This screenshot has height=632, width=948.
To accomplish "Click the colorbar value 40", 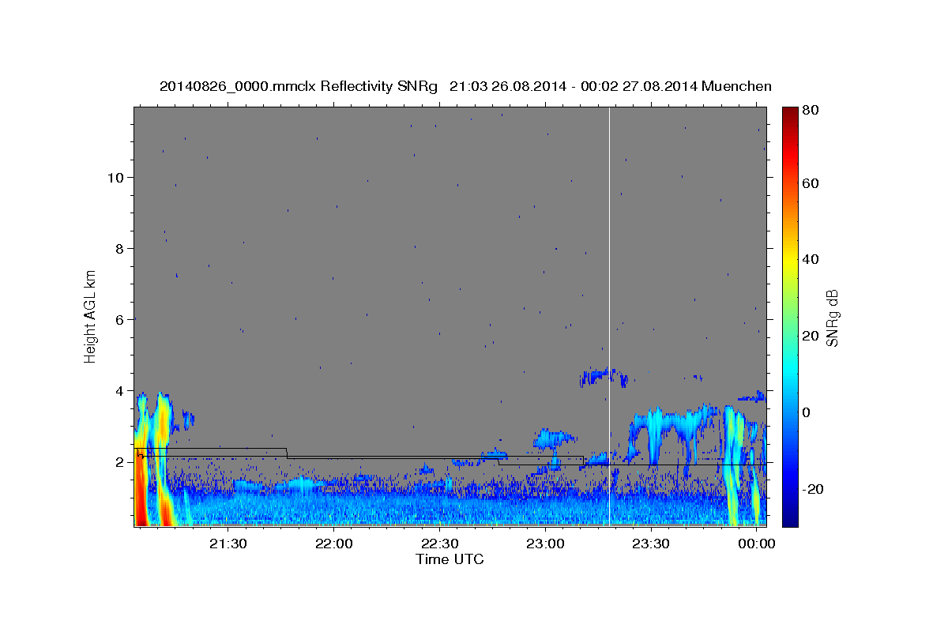I will point(811,259).
